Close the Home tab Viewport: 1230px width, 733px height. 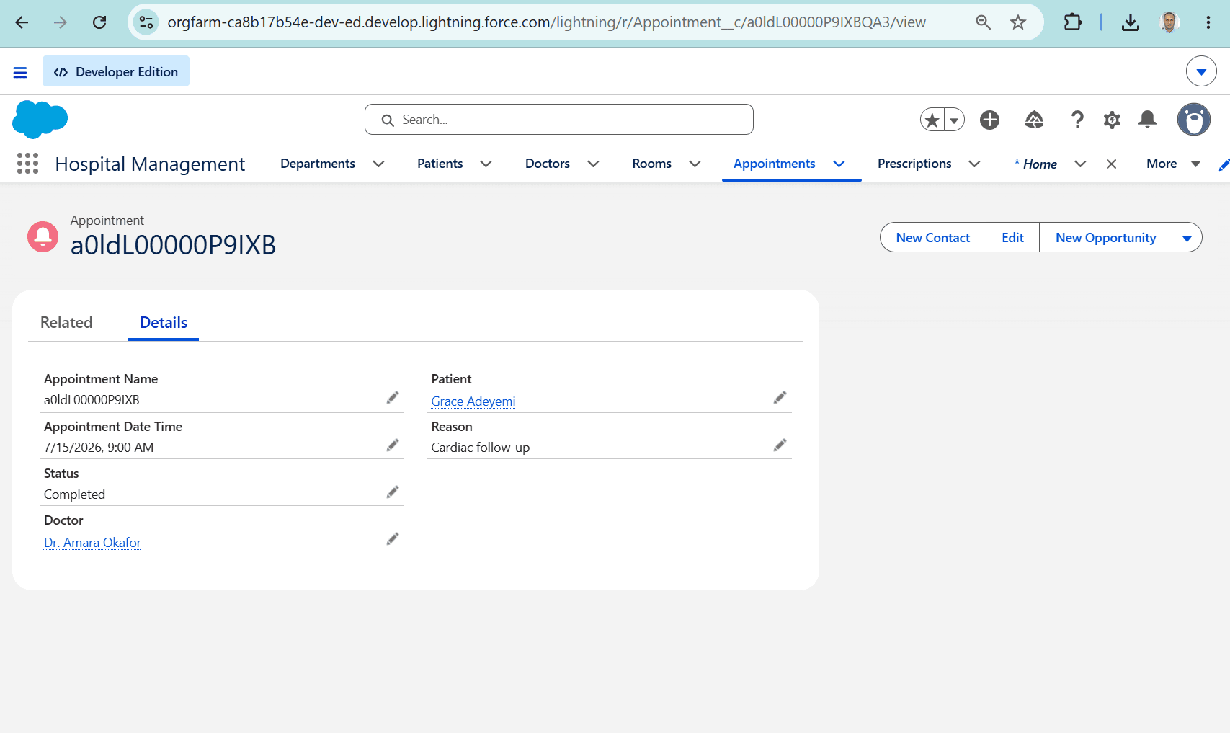1111,164
